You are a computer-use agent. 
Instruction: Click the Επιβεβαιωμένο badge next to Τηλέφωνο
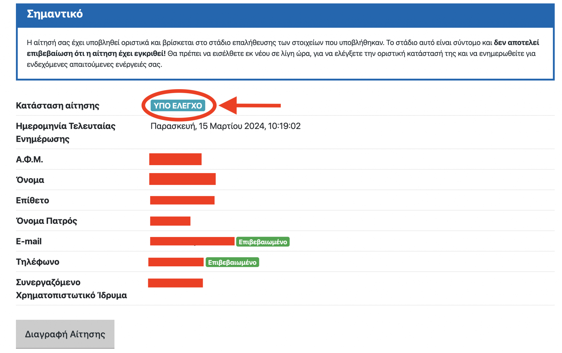click(232, 262)
